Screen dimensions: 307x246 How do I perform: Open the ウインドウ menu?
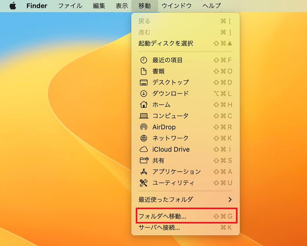177,6
